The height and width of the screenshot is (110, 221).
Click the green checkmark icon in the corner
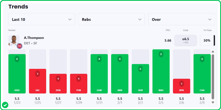(x=5, y=105)
